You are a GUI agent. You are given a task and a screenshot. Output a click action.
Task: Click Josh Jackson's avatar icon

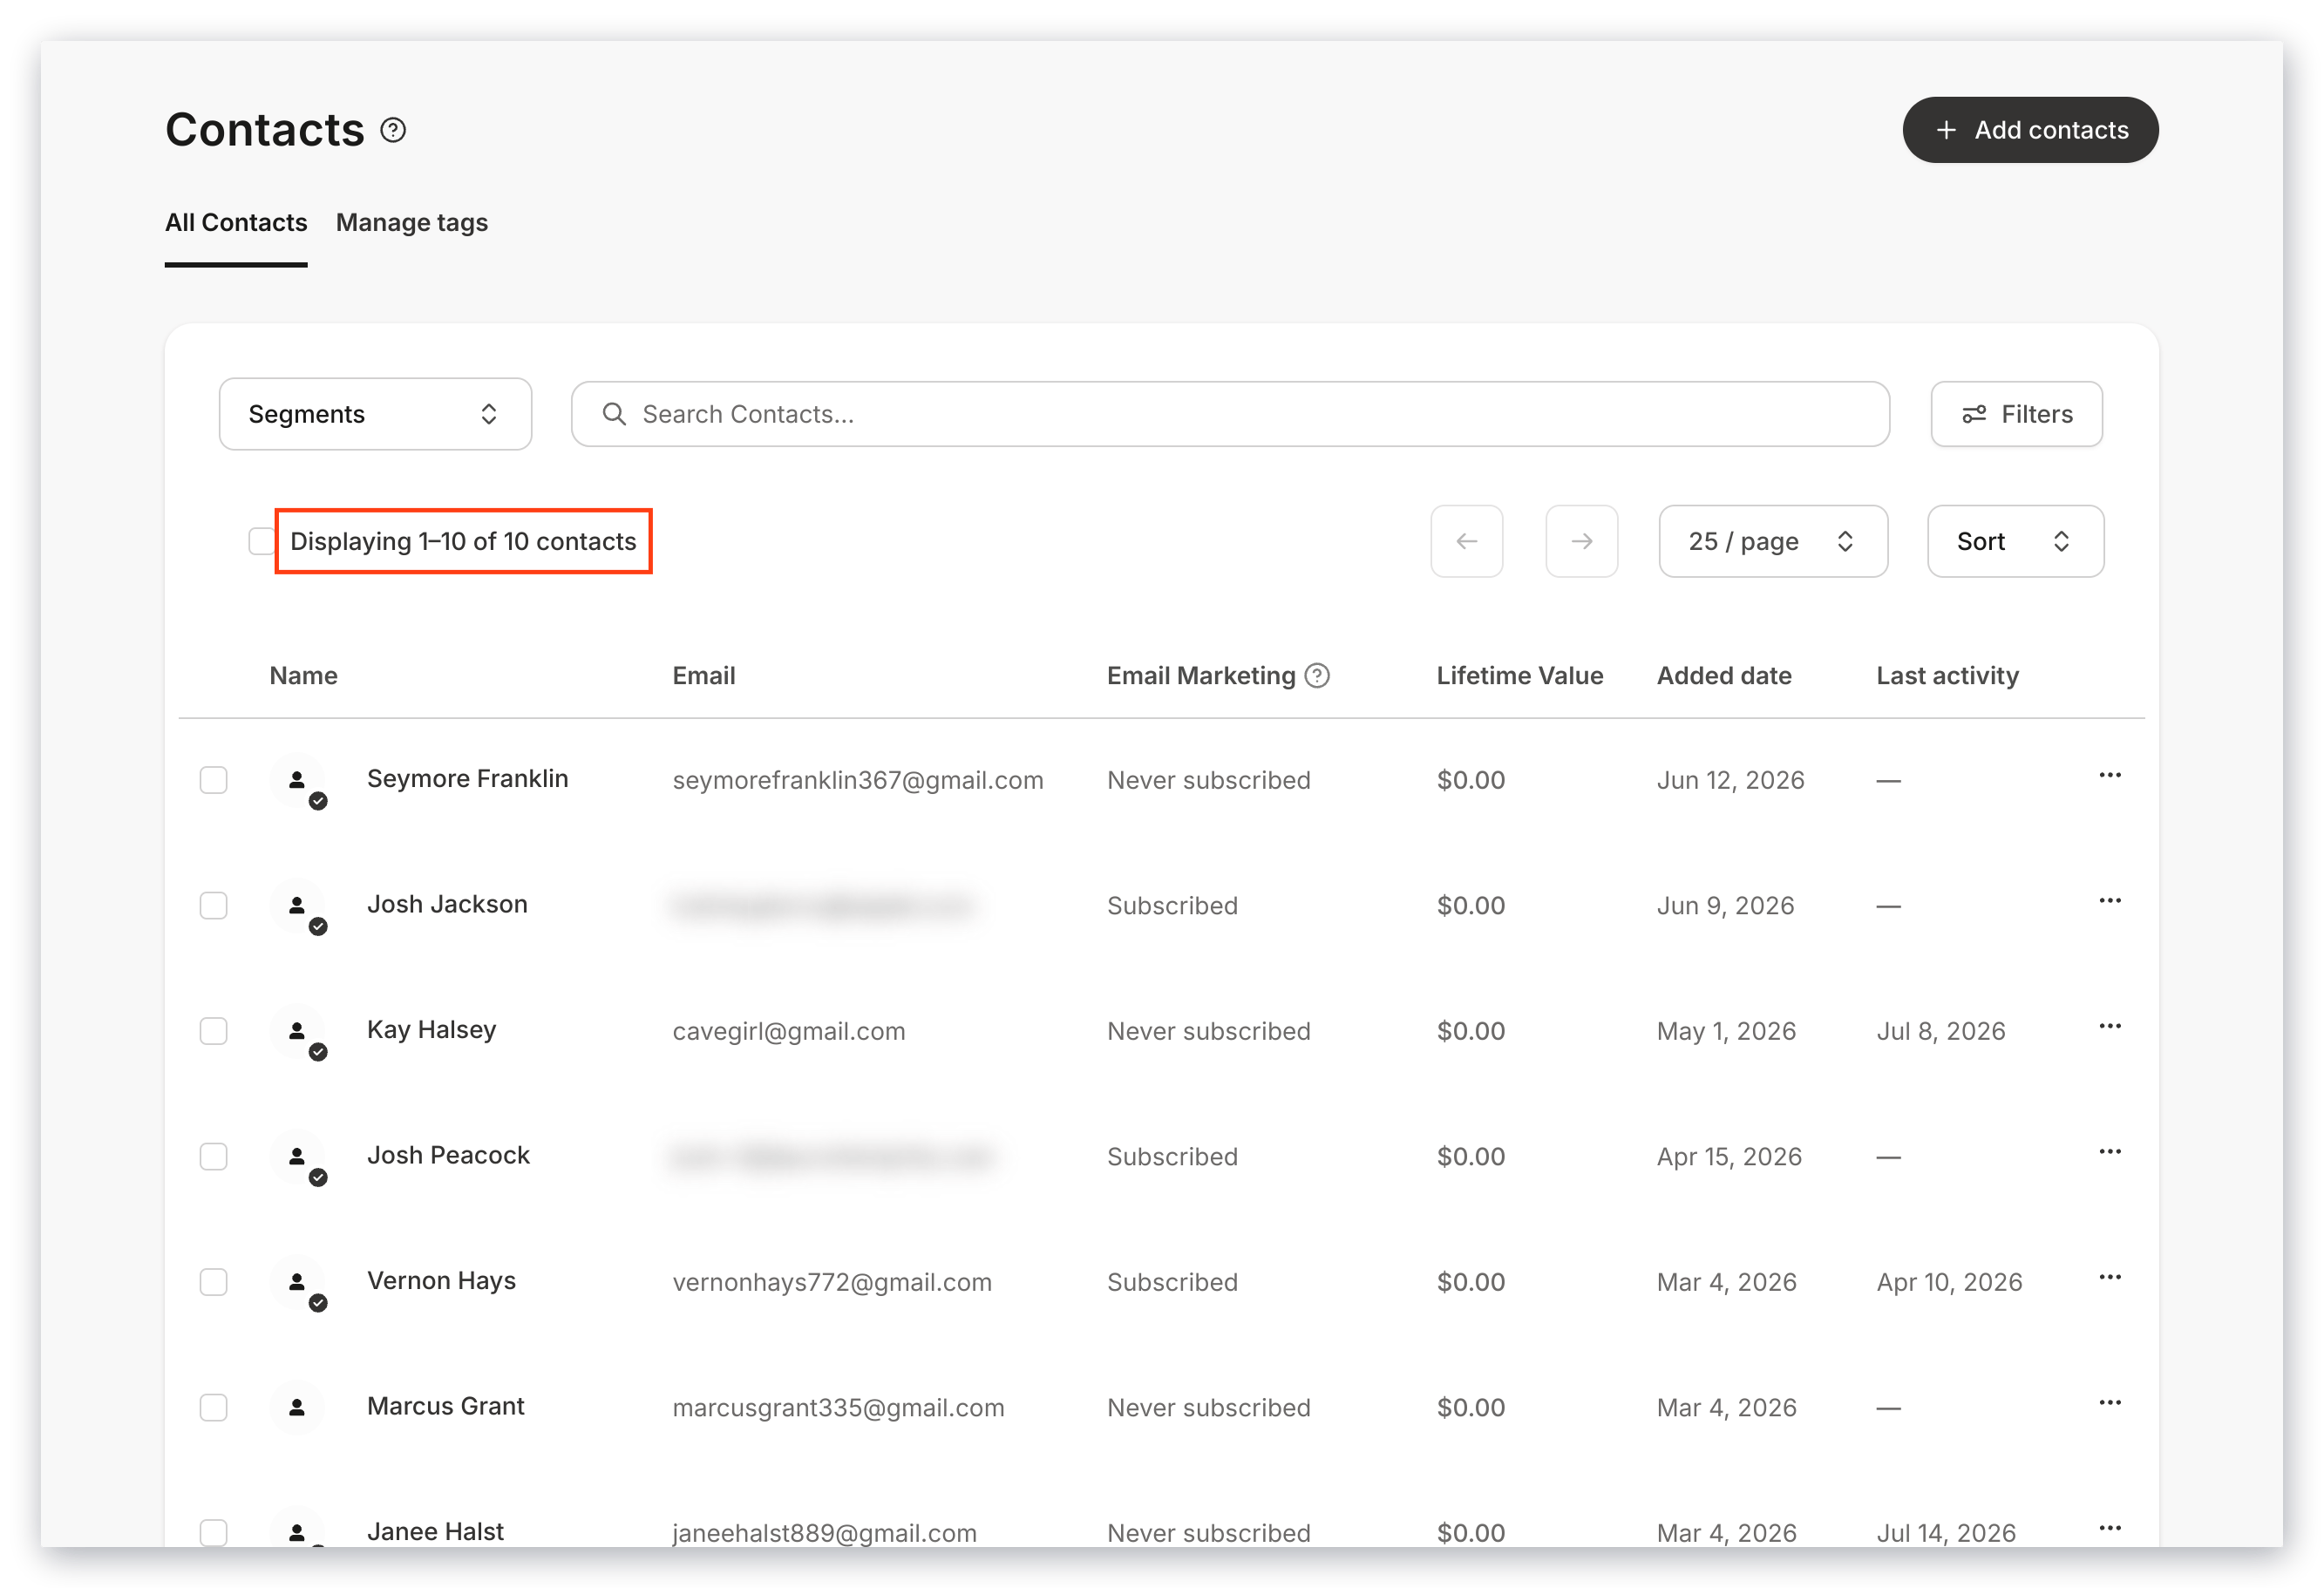(x=297, y=906)
